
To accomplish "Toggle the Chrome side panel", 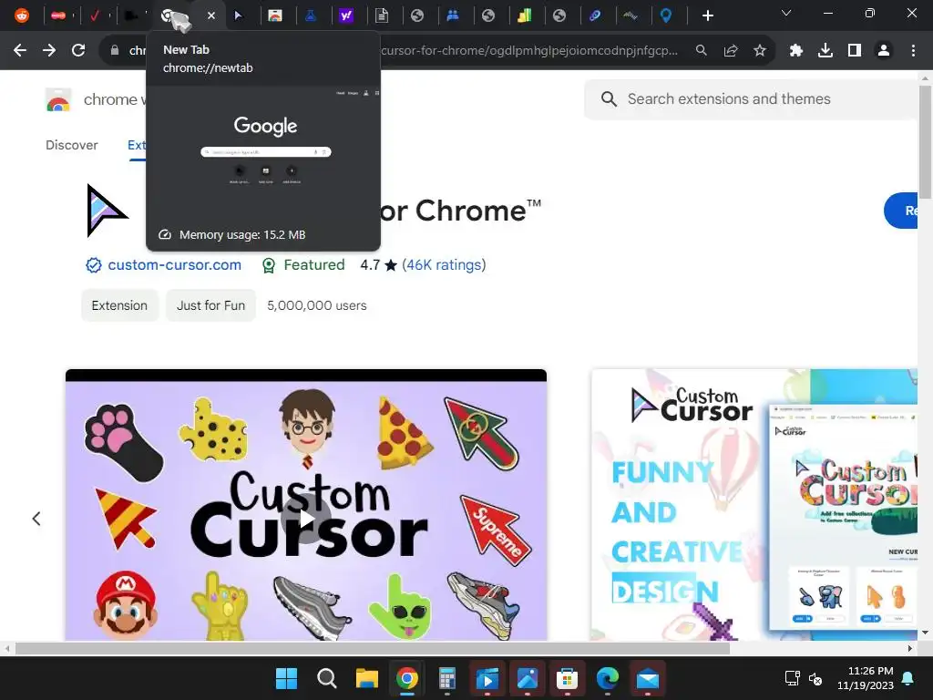I will [855, 51].
